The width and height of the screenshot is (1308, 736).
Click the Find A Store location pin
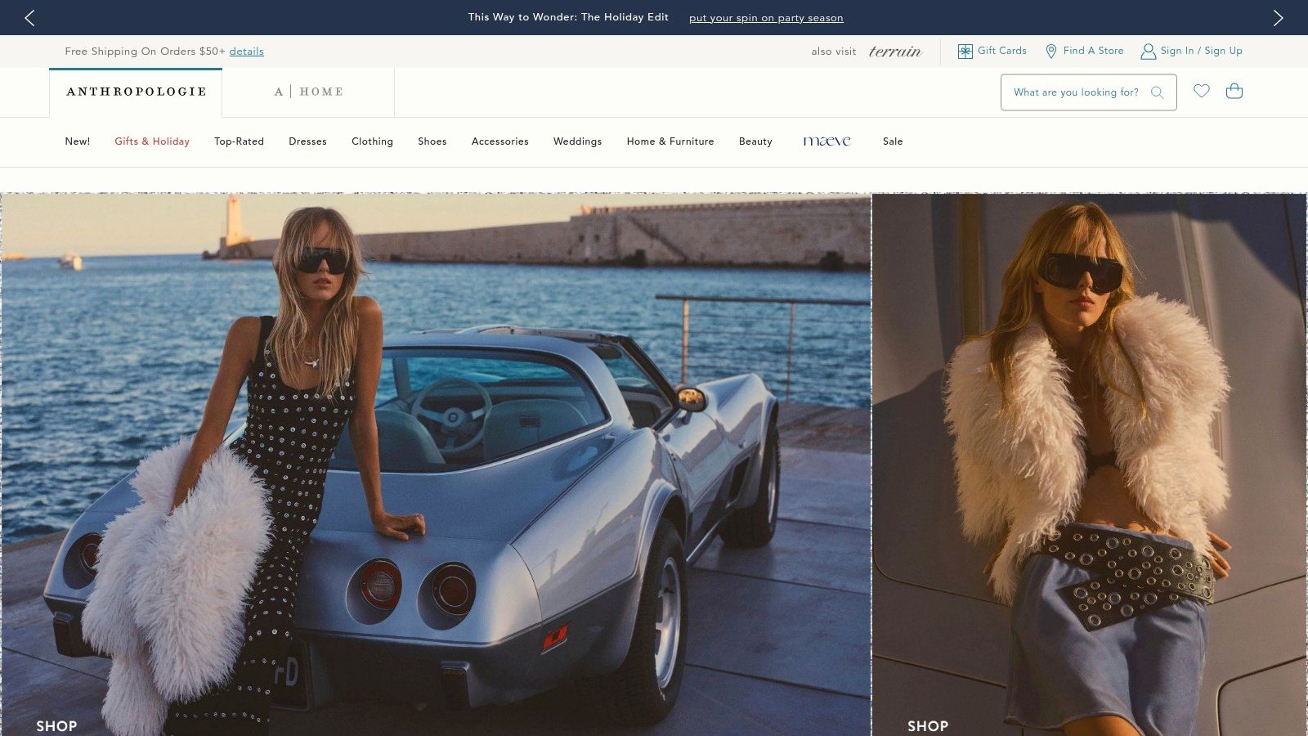pyautogui.click(x=1051, y=51)
